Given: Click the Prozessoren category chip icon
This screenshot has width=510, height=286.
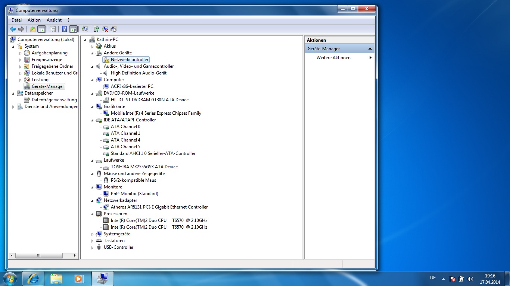Looking at the screenshot, I should click(99, 214).
